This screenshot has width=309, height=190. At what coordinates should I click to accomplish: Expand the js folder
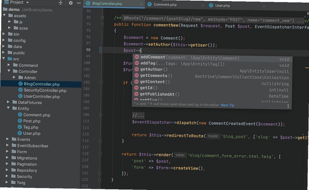click(9, 22)
